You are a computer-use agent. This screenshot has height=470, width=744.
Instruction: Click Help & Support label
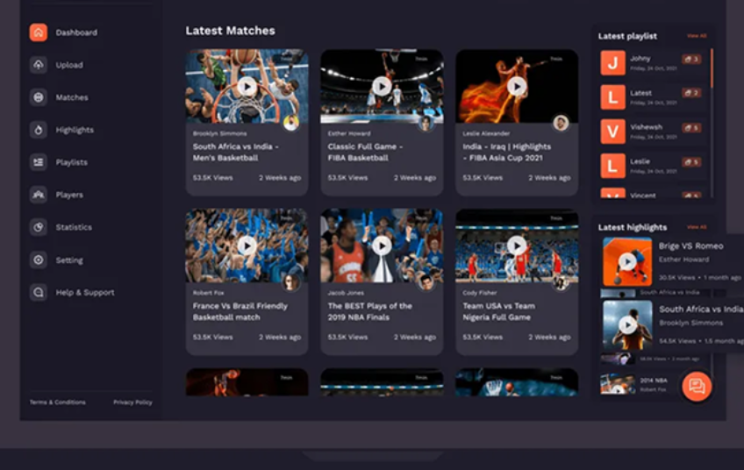[85, 293]
